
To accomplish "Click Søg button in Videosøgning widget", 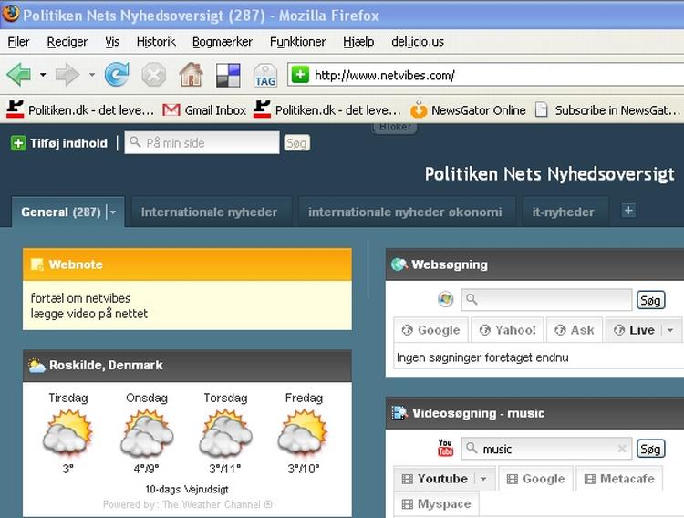I will coord(650,449).
